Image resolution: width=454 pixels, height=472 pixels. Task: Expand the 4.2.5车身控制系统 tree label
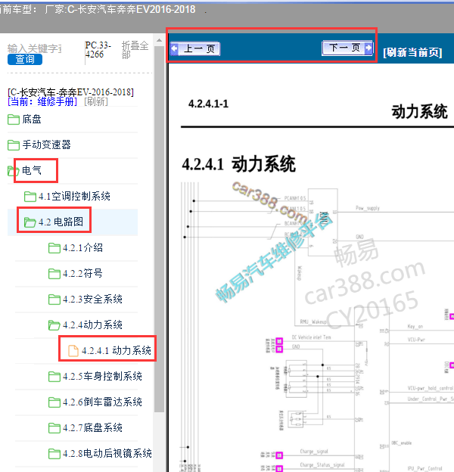click(102, 376)
